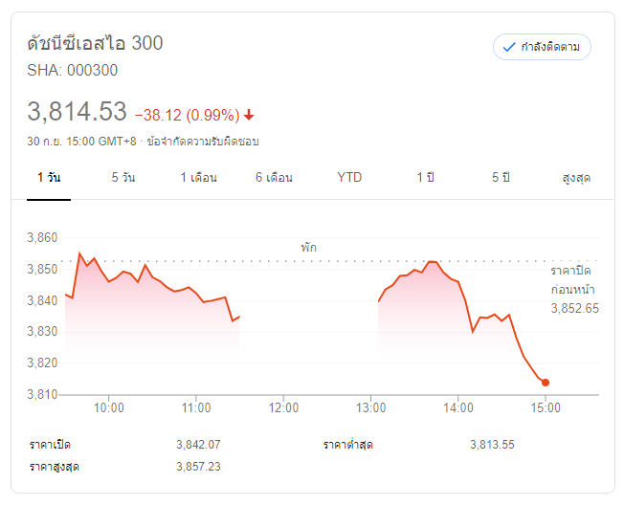624x505 pixels.
Task: Click the ดัชนีซีเอสไอ 300 title
Action: tap(95, 43)
